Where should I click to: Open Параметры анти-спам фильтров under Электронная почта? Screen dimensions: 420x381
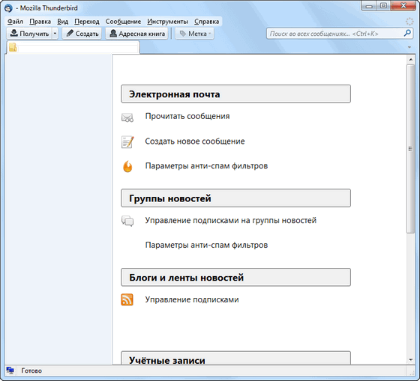[206, 166]
